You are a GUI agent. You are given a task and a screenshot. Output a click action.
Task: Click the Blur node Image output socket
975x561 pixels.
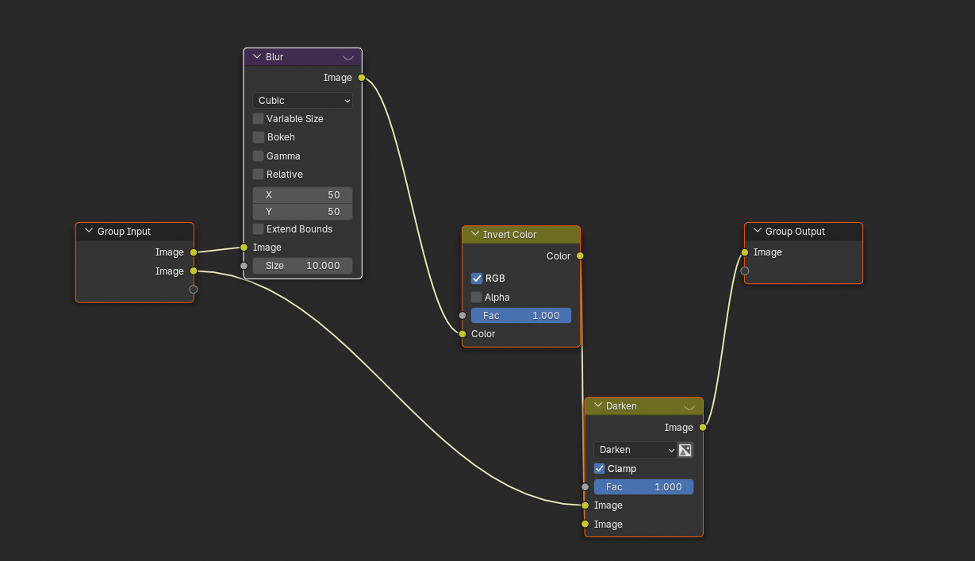click(362, 78)
